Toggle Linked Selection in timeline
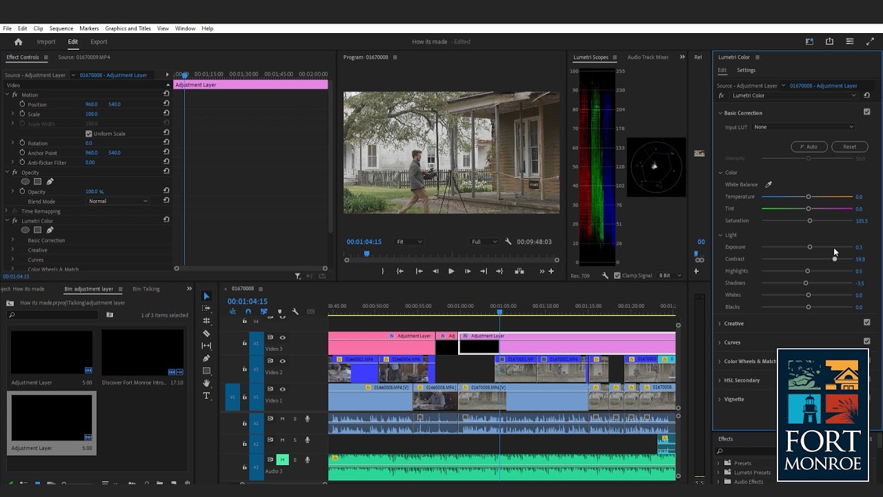 click(x=264, y=312)
